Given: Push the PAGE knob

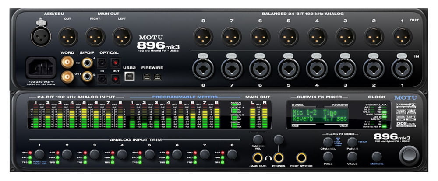Looking at the screenshot, I should click(x=328, y=157).
